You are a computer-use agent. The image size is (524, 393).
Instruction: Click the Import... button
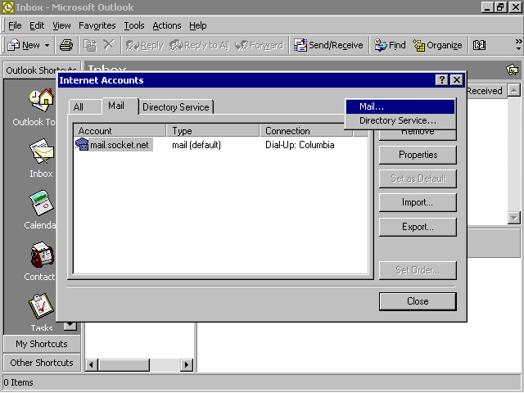(x=418, y=202)
